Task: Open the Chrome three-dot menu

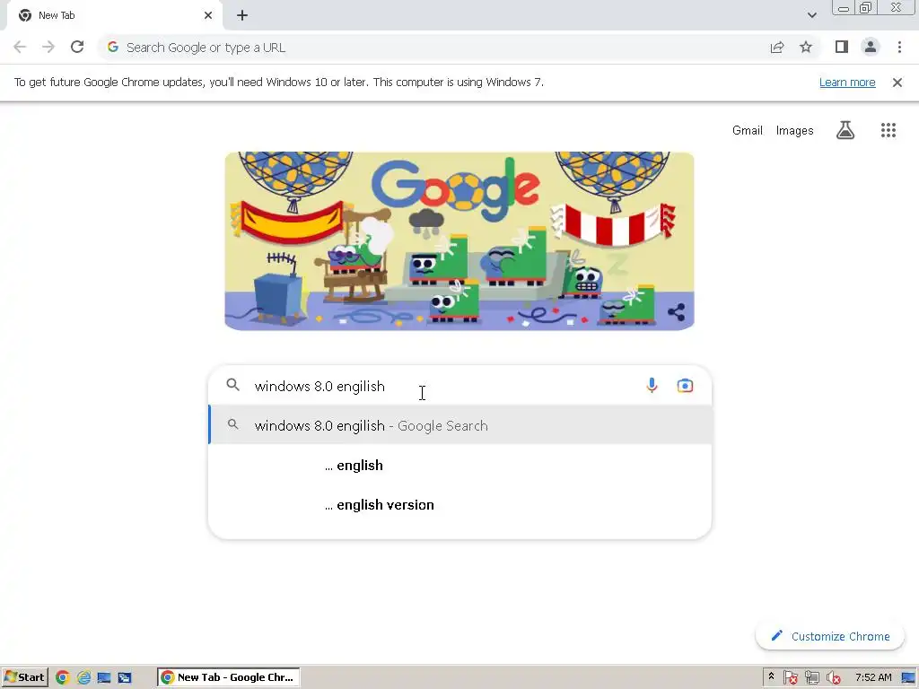Action: [x=899, y=47]
